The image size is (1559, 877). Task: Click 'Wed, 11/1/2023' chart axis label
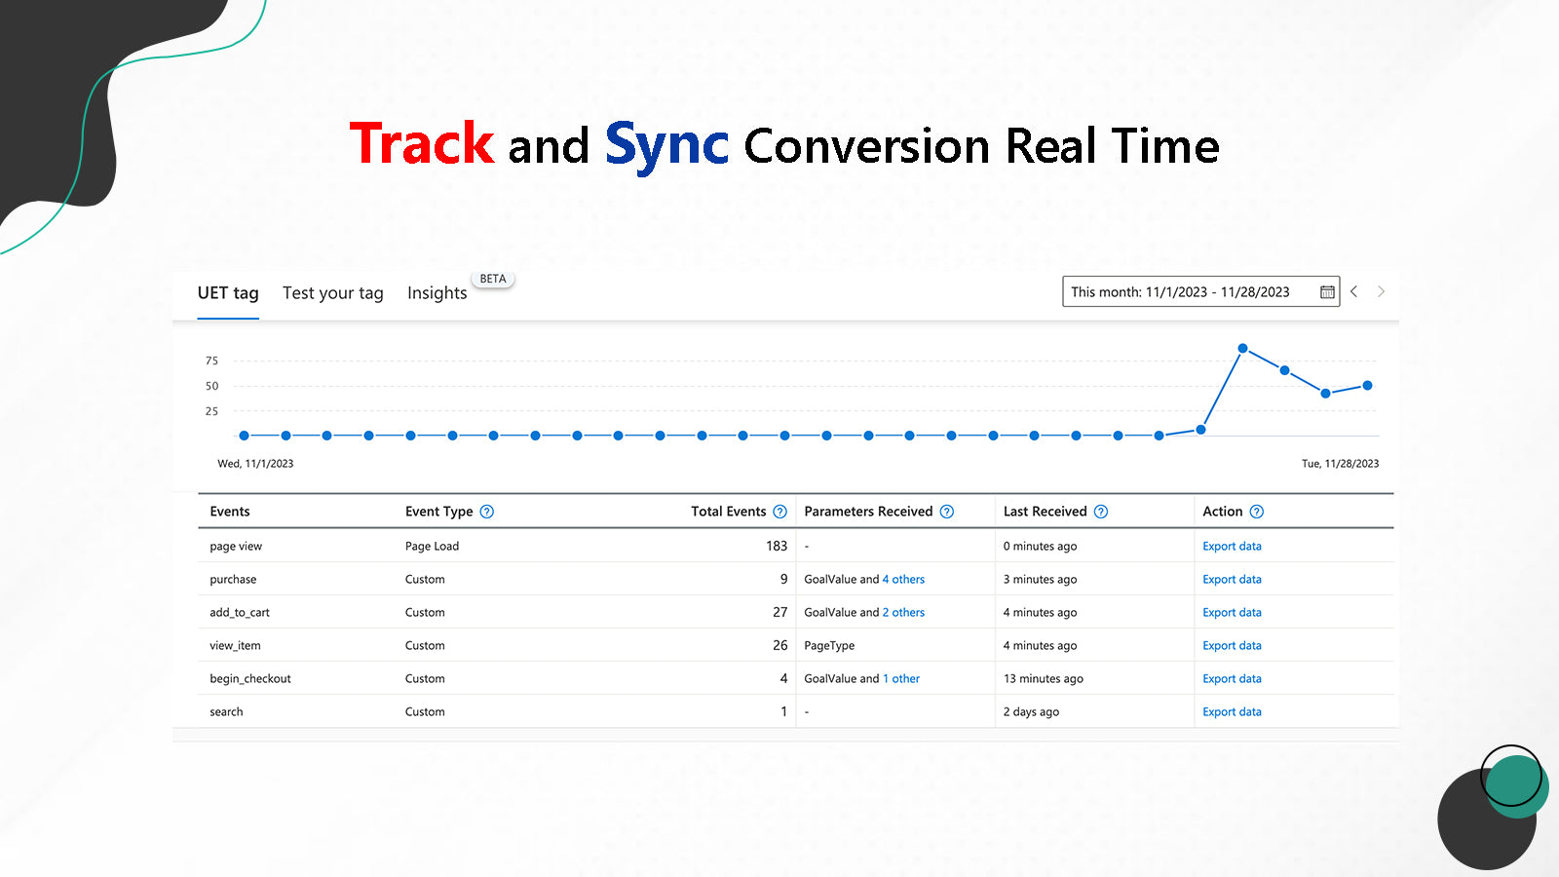pos(255,464)
